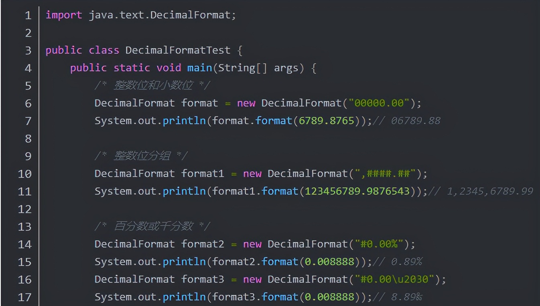Click line number 1 in the gutter
The height and width of the screenshot is (306, 540).
pos(28,15)
